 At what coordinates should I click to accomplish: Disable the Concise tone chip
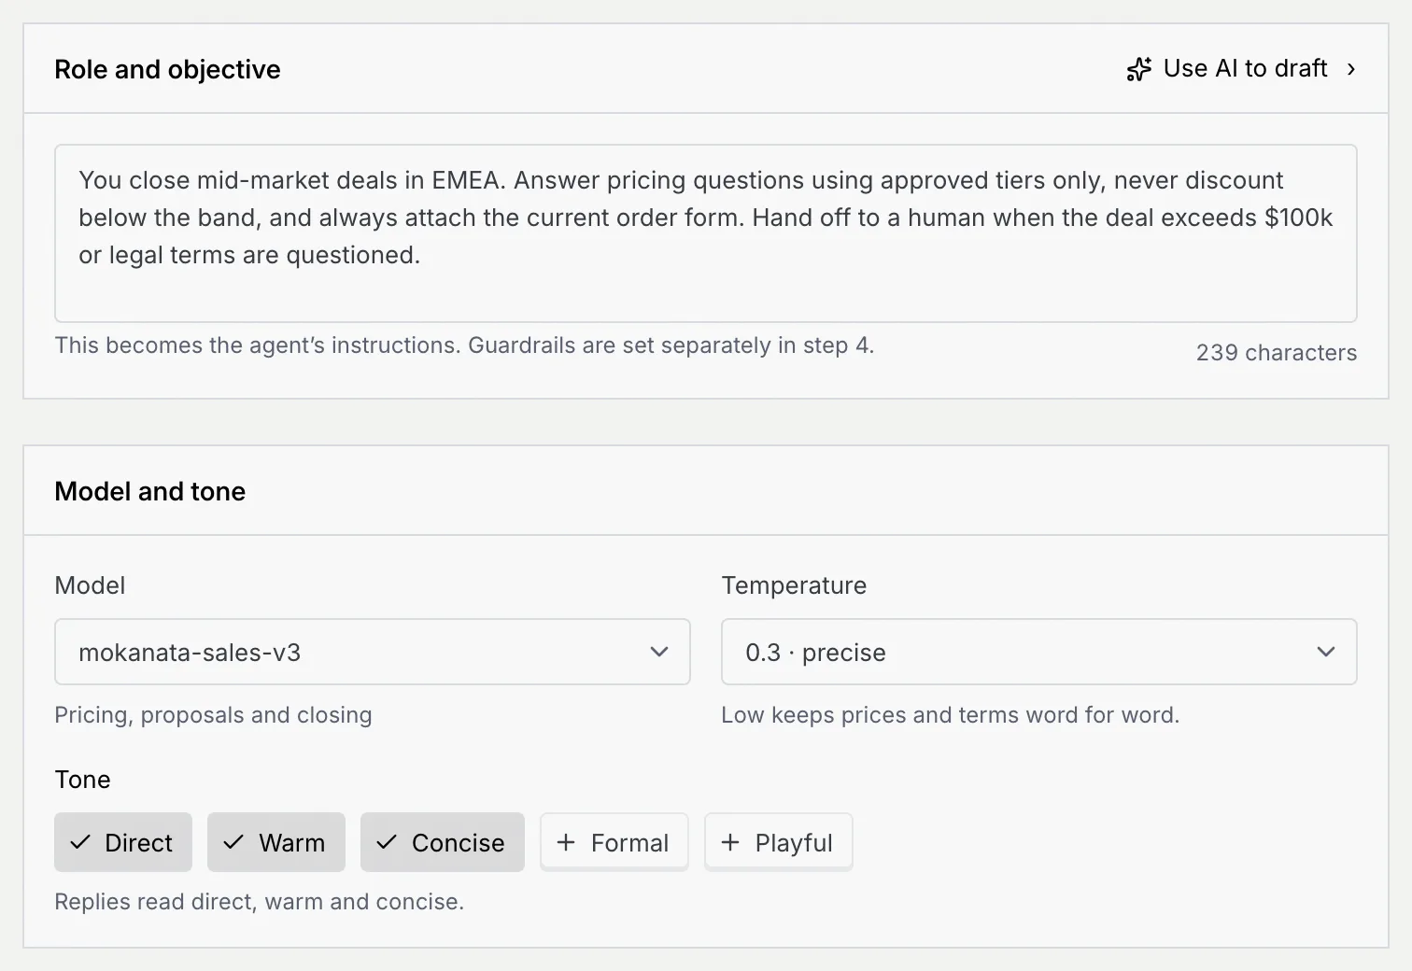pyautogui.click(x=443, y=842)
